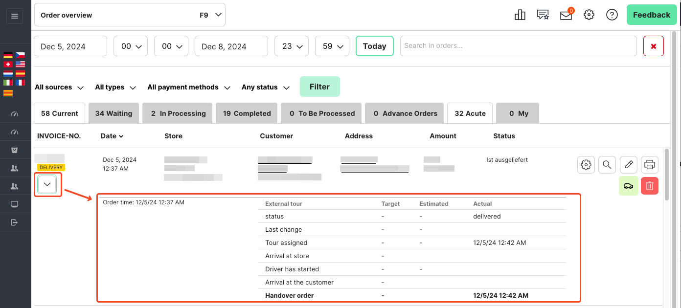Open the hamburger sidebar menu
Image resolution: width=681 pixels, height=308 pixels.
tap(14, 16)
